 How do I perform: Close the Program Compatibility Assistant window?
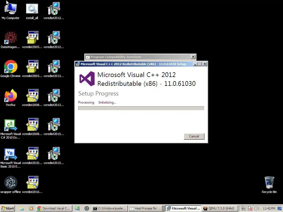pos(193,57)
